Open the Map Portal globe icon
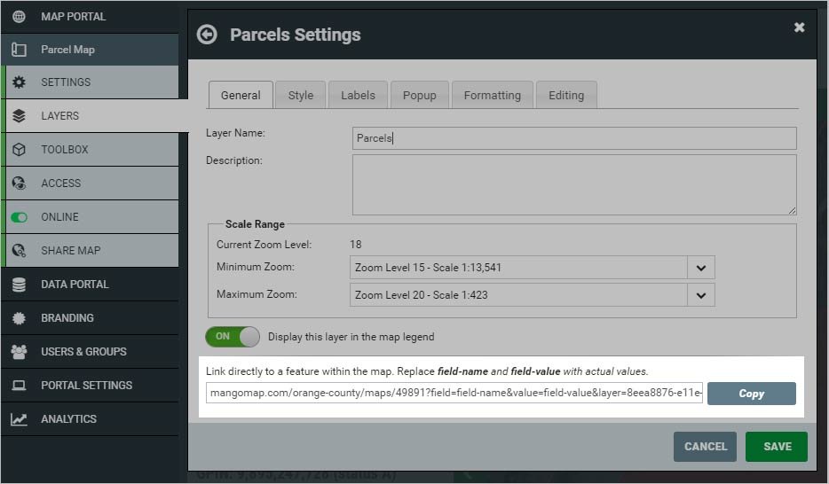Screen dimensions: 829x484 [x=19, y=16]
